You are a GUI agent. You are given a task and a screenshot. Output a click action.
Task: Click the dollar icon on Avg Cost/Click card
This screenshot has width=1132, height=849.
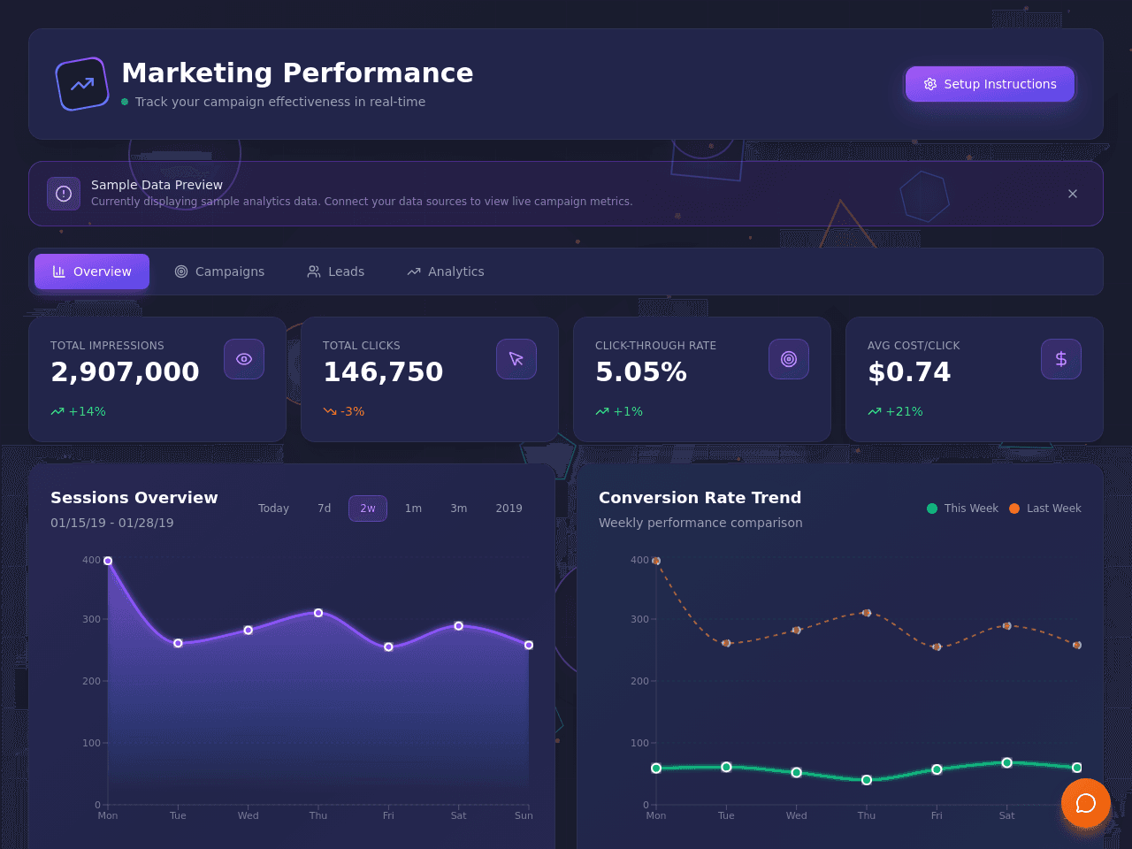pyautogui.click(x=1061, y=359)
